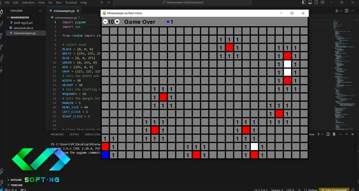Open notifications with the bell icon
The image size is (359, 191).
pyautogui.click(x=353, y=190)
